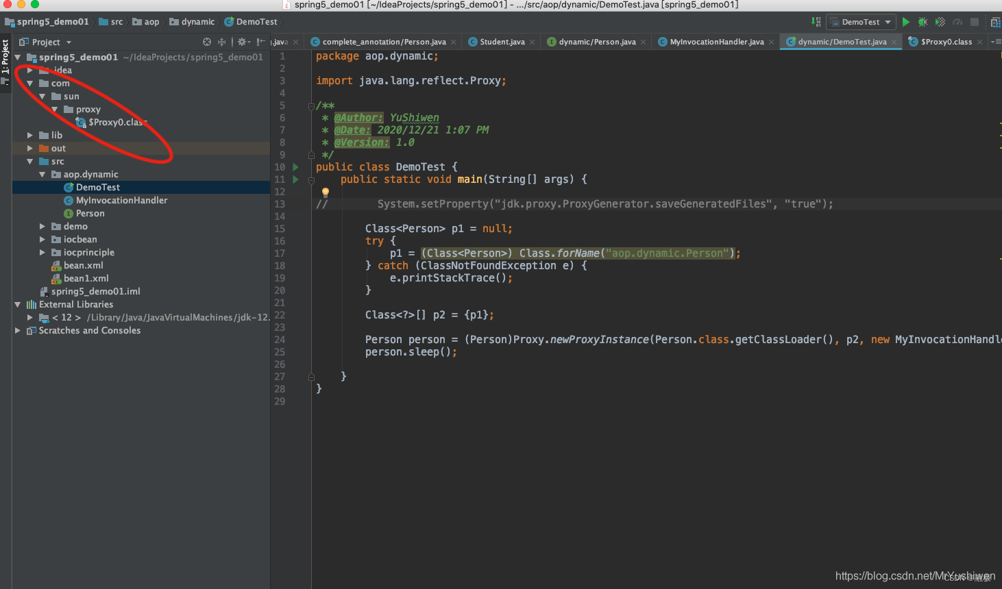Click the stop process square icon
The width and height of the screenshot is (1002, 589).
click(x=975, y=22)
